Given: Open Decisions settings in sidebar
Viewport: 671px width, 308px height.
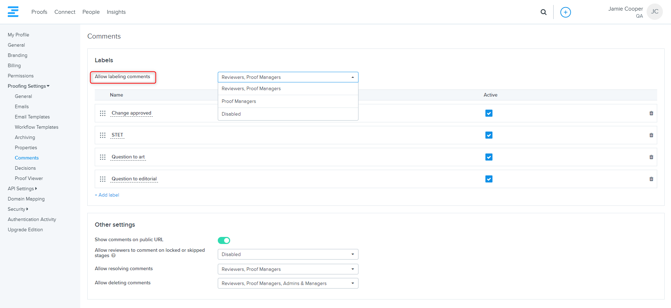Looking at the screenshot, I should tap(25, 168).
